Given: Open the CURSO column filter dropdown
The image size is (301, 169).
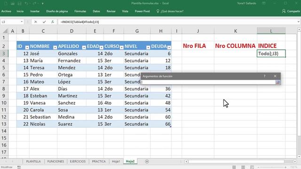Looking at the screenshot, I should [x=121, y=47].
